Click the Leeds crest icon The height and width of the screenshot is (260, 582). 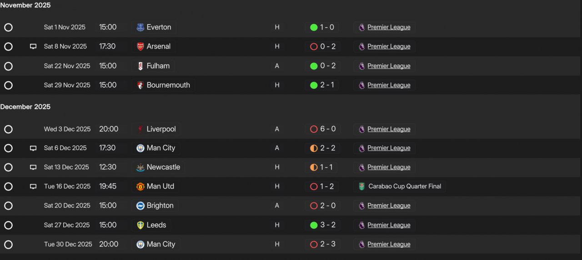pos(140,225)
